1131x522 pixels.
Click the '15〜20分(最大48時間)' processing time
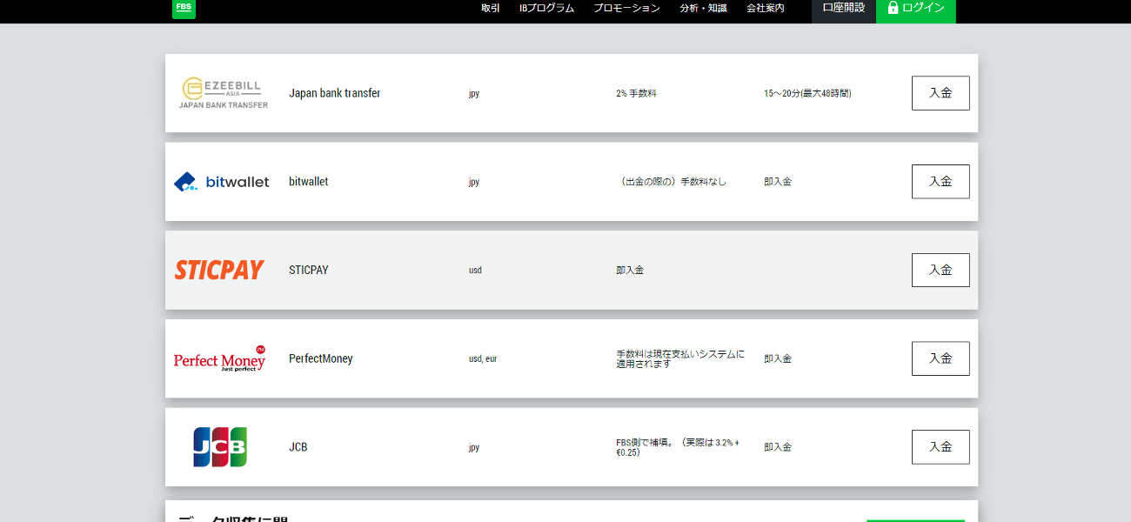807,93
